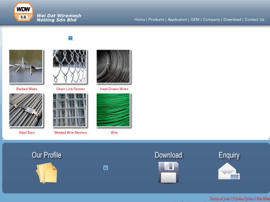
Task: Follow the Hard Drawn Wires text link
Action: [x=114, y=89]
